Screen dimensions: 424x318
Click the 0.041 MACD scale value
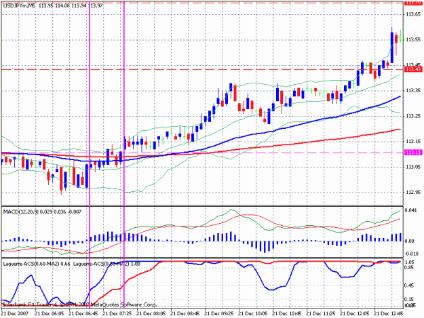click(412, 210)
